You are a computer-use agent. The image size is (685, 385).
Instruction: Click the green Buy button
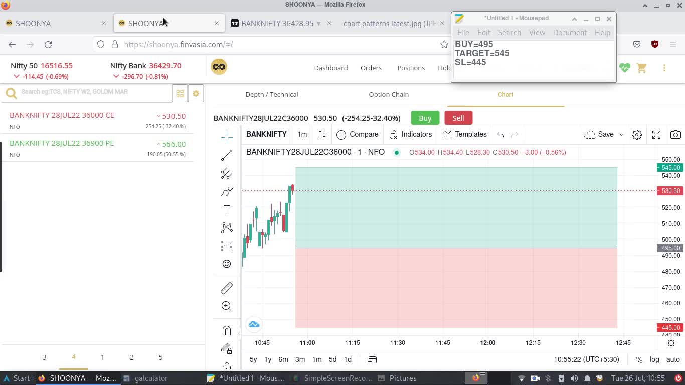click(425, 118)
